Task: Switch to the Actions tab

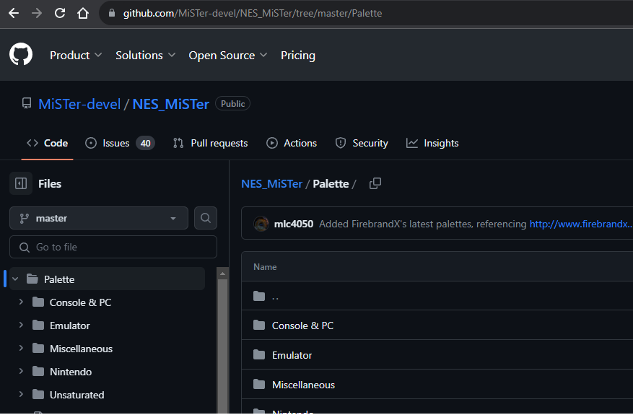Action: (x=292, y=144)
